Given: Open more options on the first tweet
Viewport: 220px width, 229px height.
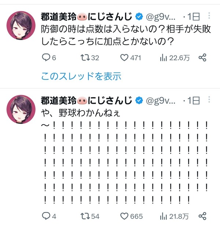Looking at the screenshot, I should click(209, 16).
